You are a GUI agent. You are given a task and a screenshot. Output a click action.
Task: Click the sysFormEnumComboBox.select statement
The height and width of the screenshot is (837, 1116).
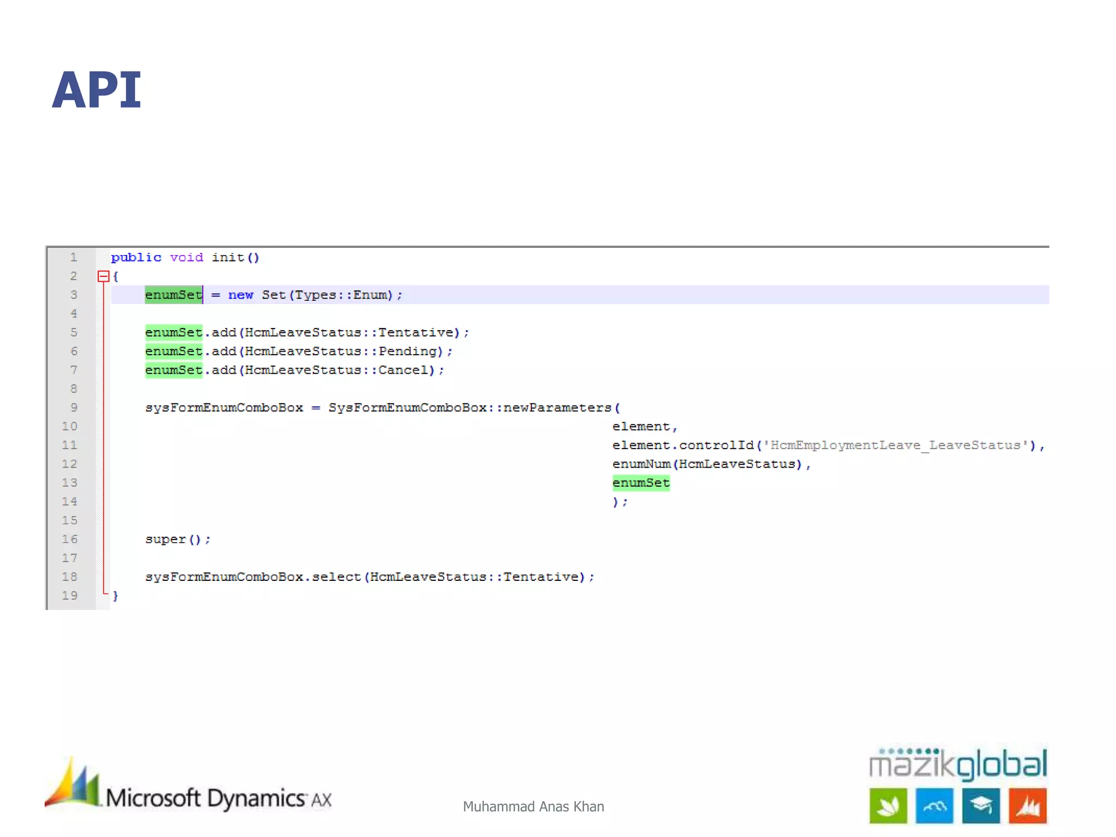(x=369, y=577)
